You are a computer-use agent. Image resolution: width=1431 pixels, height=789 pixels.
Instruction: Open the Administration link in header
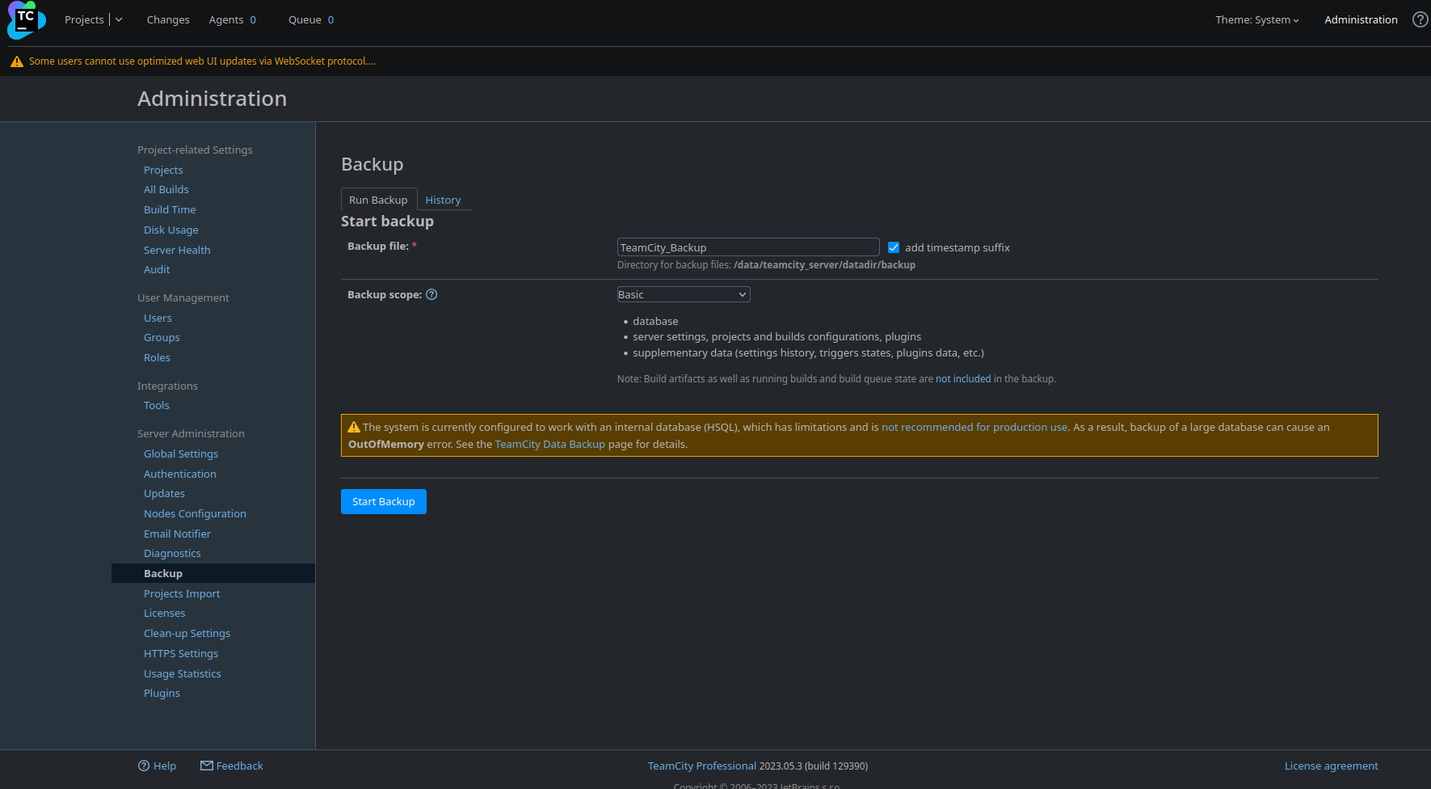pos(1361,19)
